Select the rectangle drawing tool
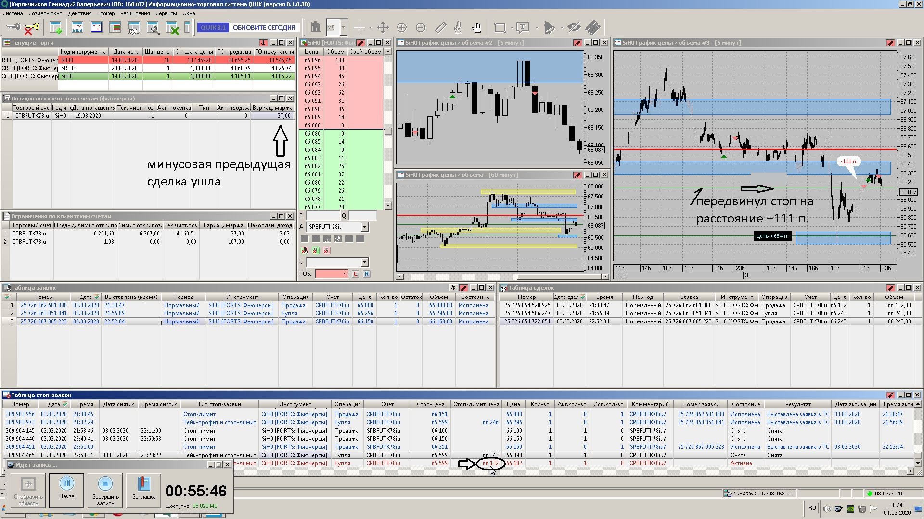Viewport: 924px width, 519px height. pyautogui.click(x=500, y=27)
